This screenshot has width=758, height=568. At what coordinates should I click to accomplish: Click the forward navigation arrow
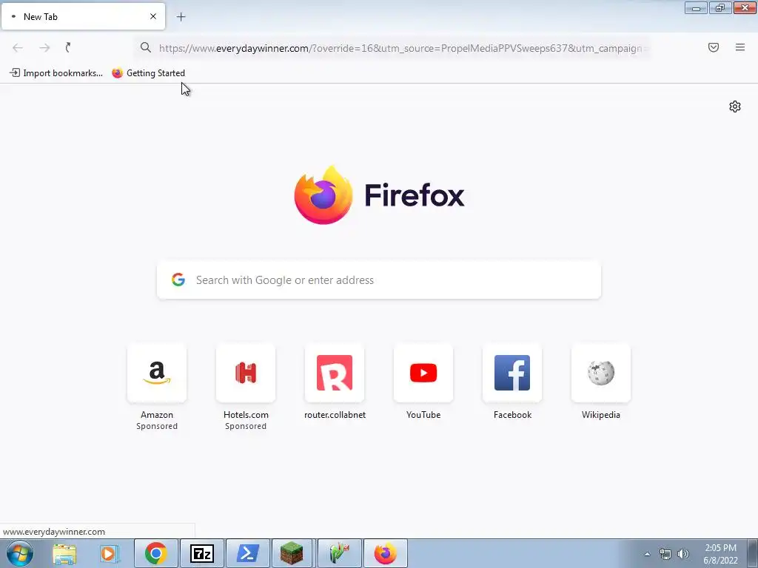point(44,47)
